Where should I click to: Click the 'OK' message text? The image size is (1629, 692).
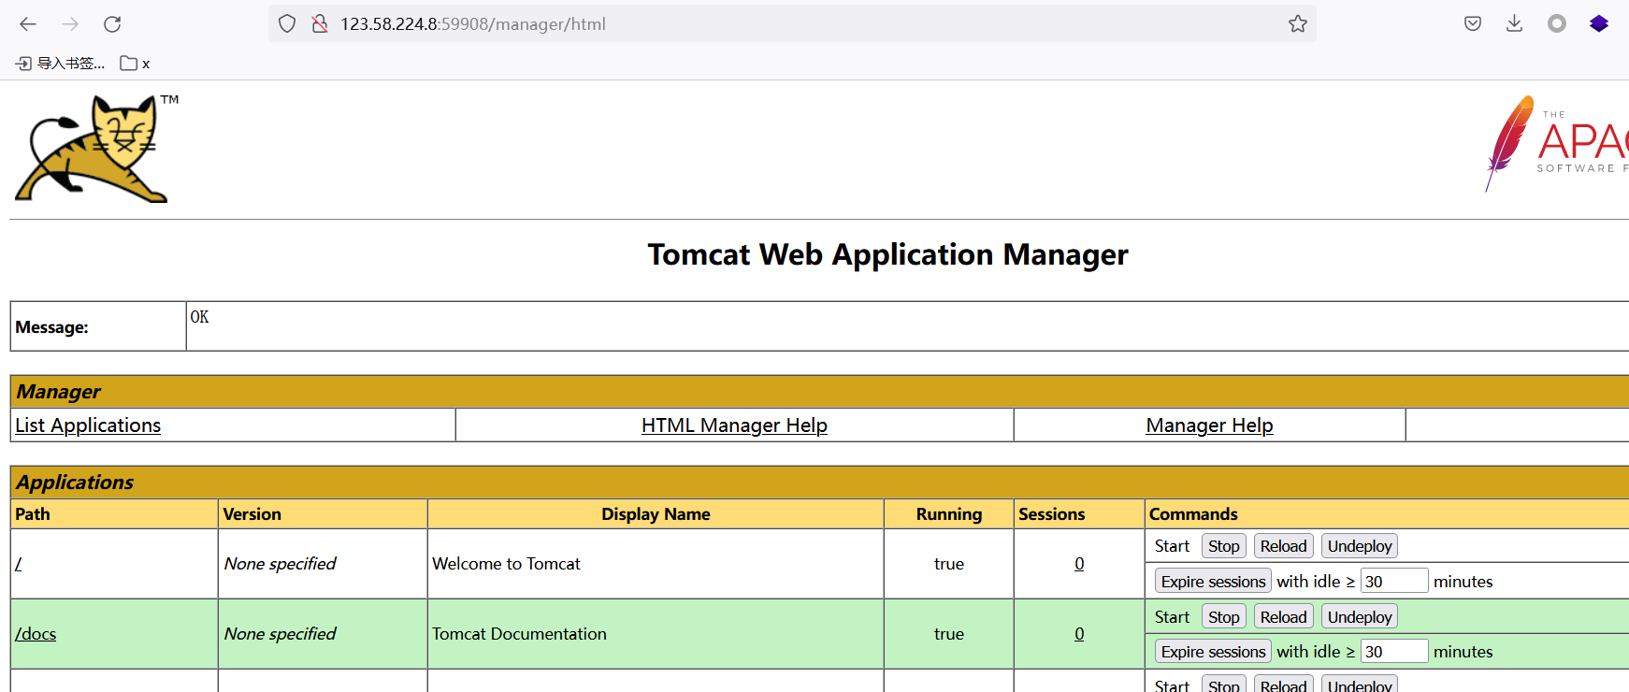coord(199,317)
